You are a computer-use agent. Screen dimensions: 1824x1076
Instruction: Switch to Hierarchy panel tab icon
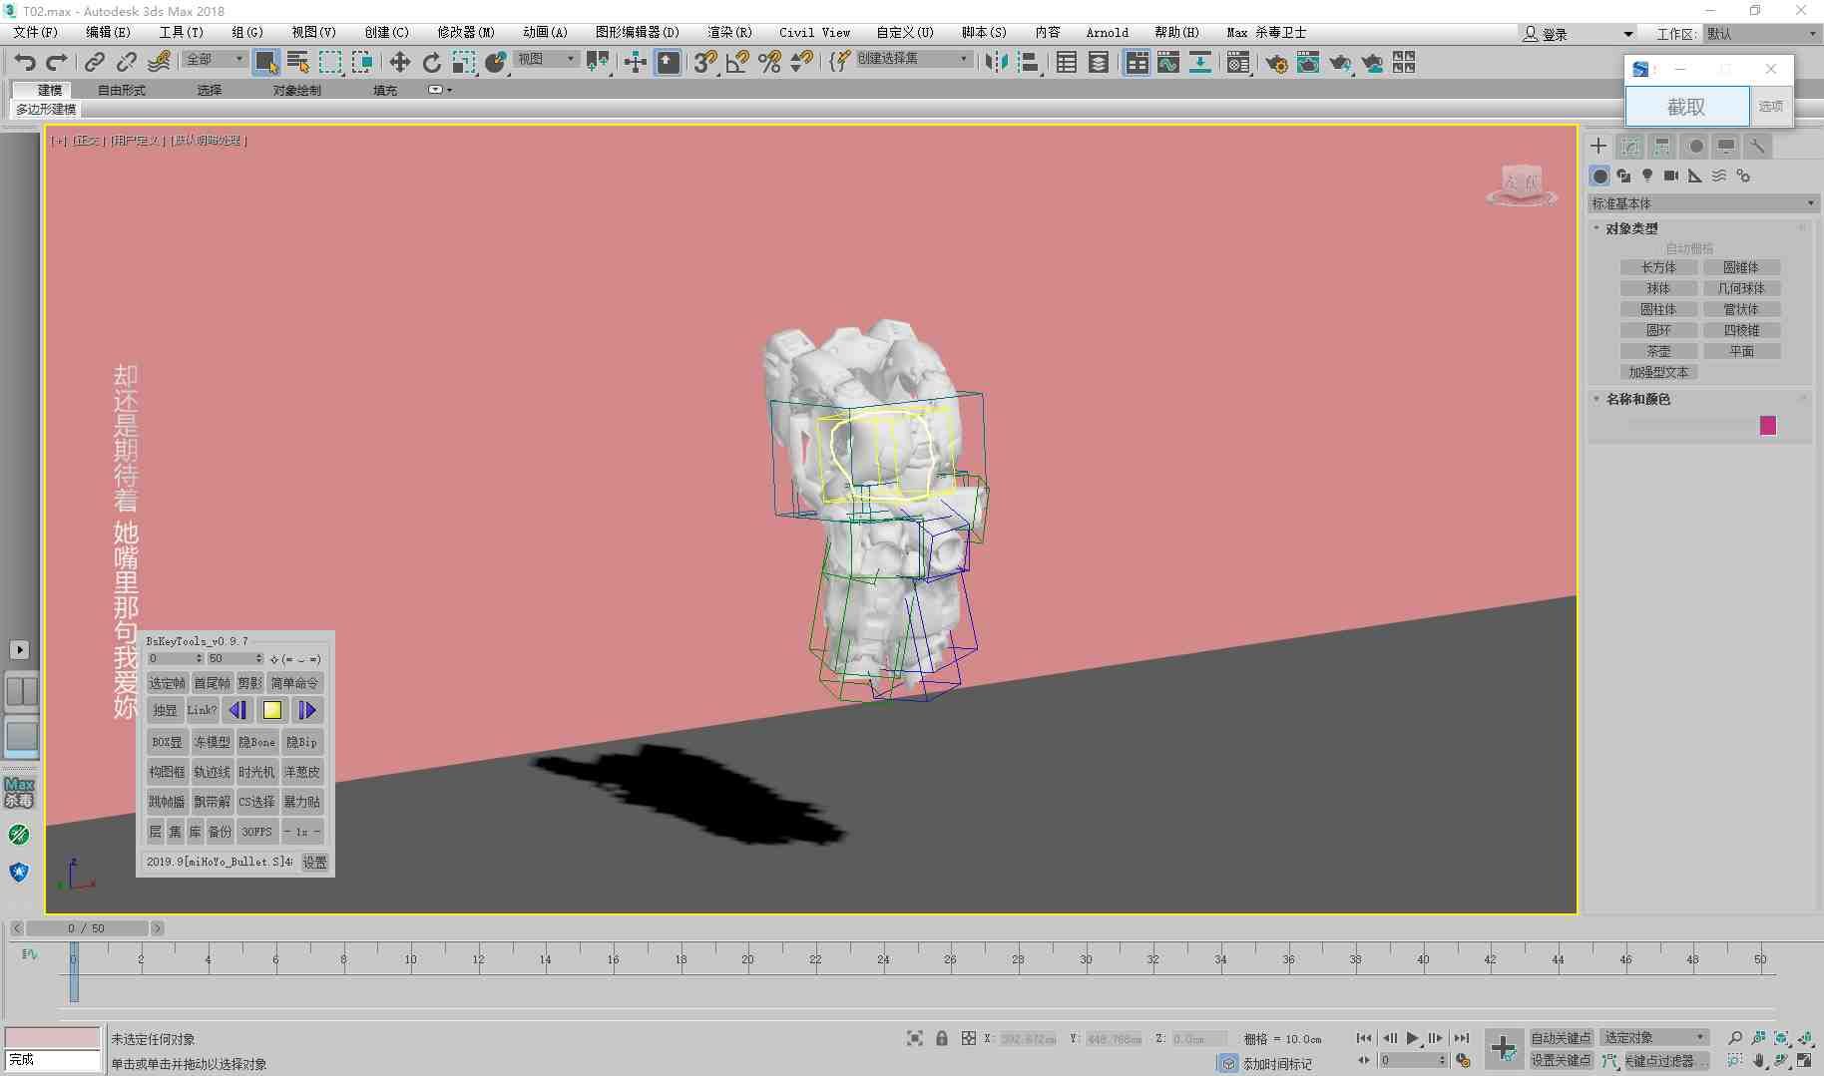click(1662, 147)
